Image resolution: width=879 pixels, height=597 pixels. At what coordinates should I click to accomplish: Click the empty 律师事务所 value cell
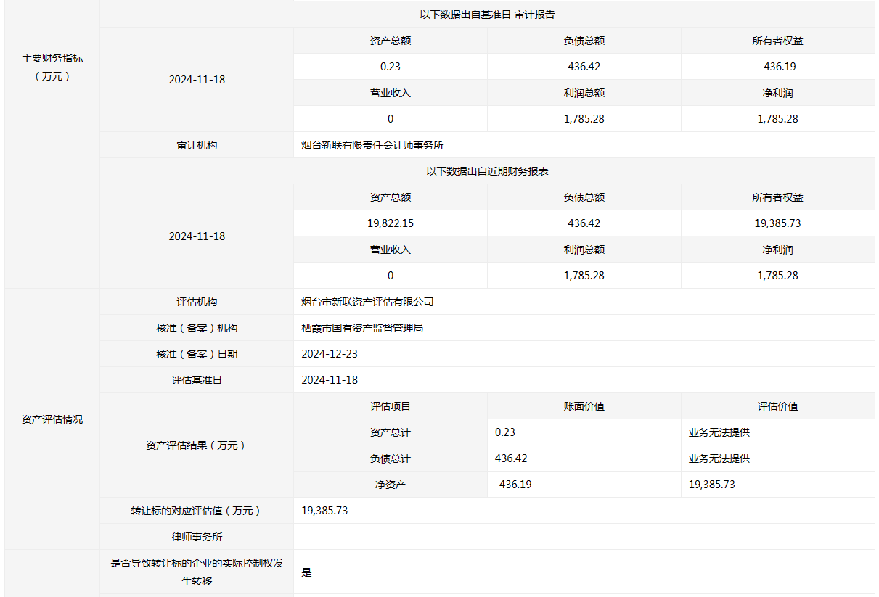pyautogui.click(x=584, y=537)
